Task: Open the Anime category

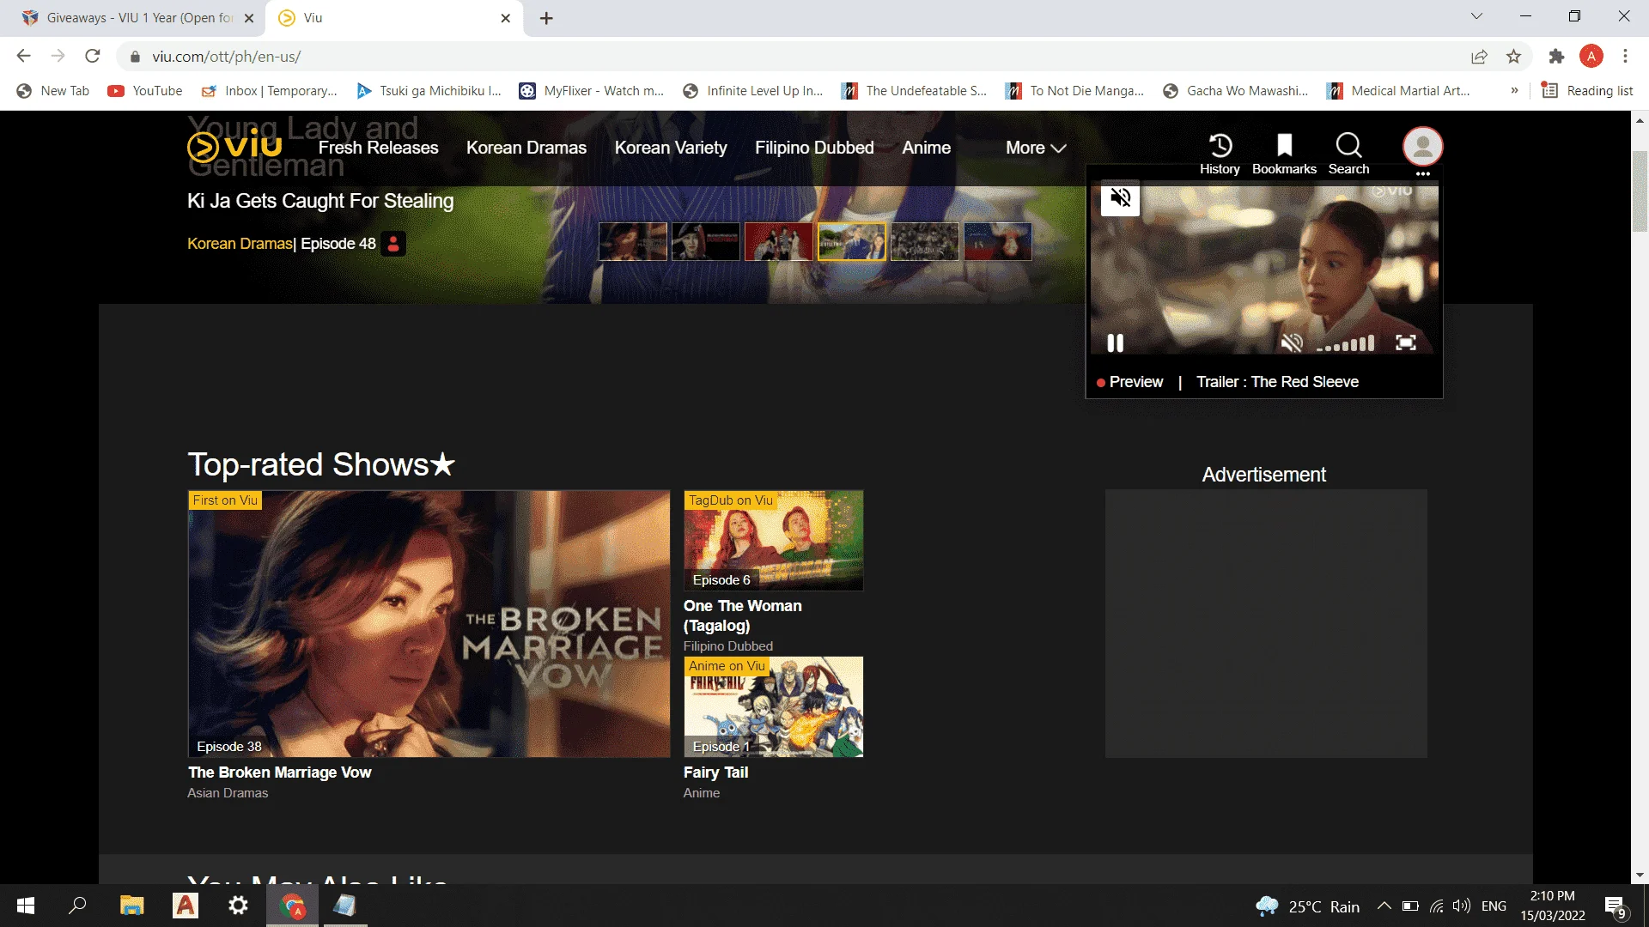Action: 926,148
